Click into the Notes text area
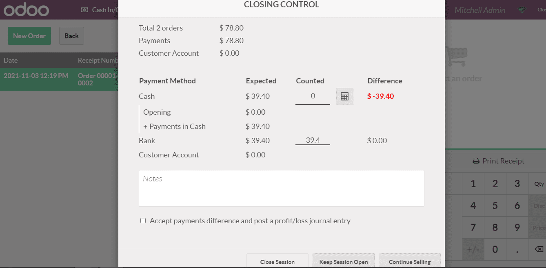 (x=281, y=188)
